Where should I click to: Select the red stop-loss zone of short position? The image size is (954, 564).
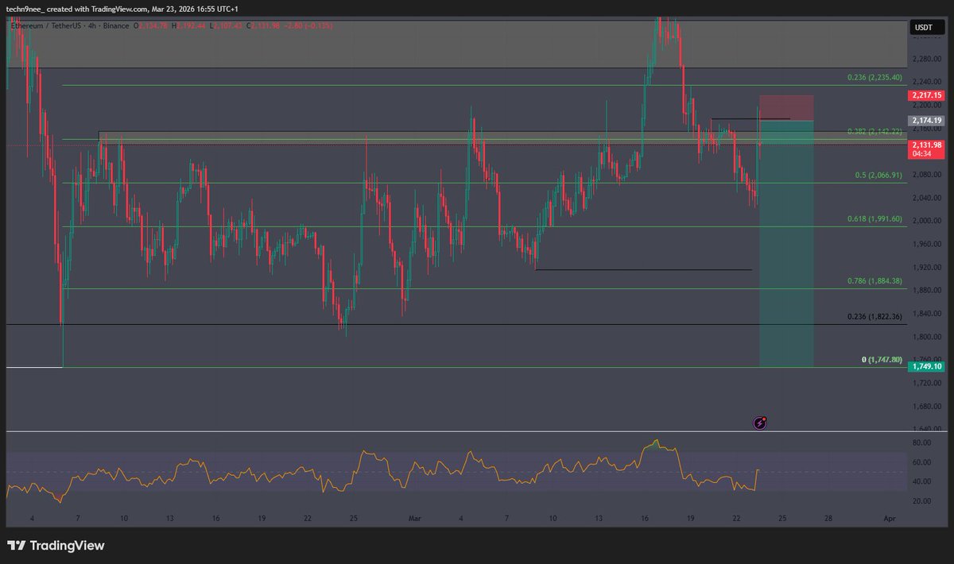coord(786,108)
